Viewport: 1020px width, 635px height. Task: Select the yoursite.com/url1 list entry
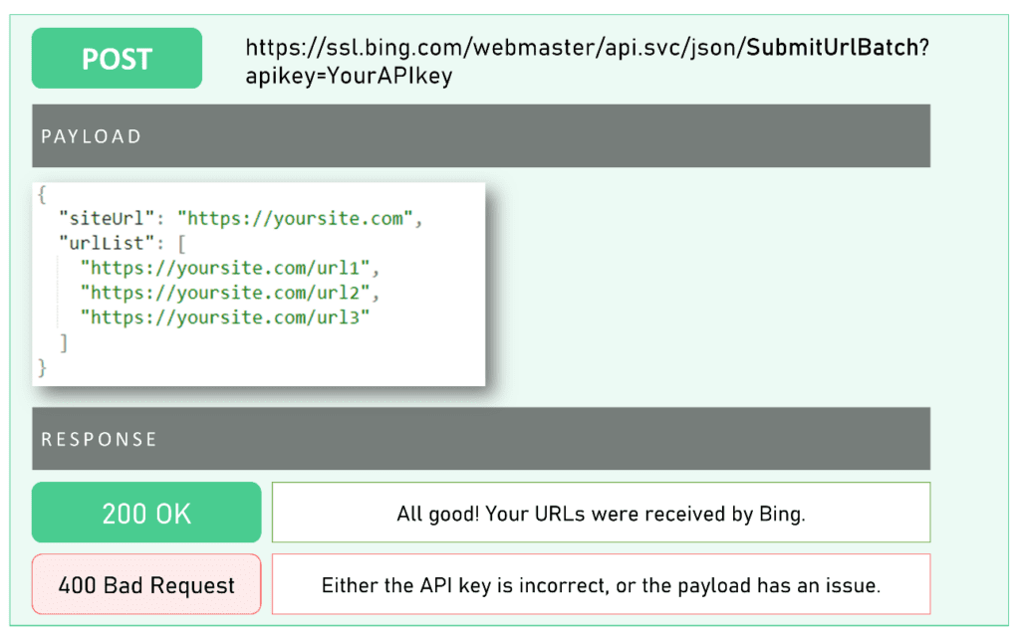pyautogui.click(x=231, y=268)
